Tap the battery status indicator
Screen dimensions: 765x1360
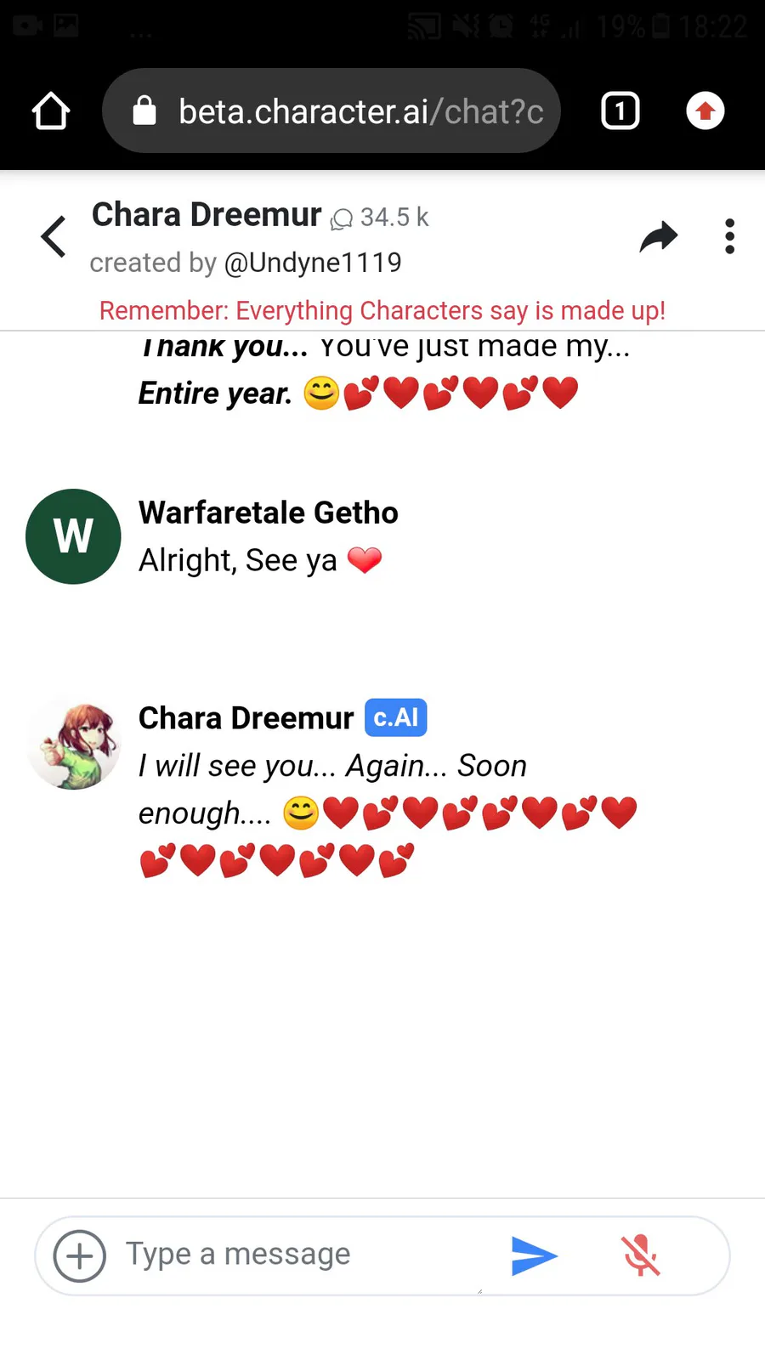click(x=661, y=26)
